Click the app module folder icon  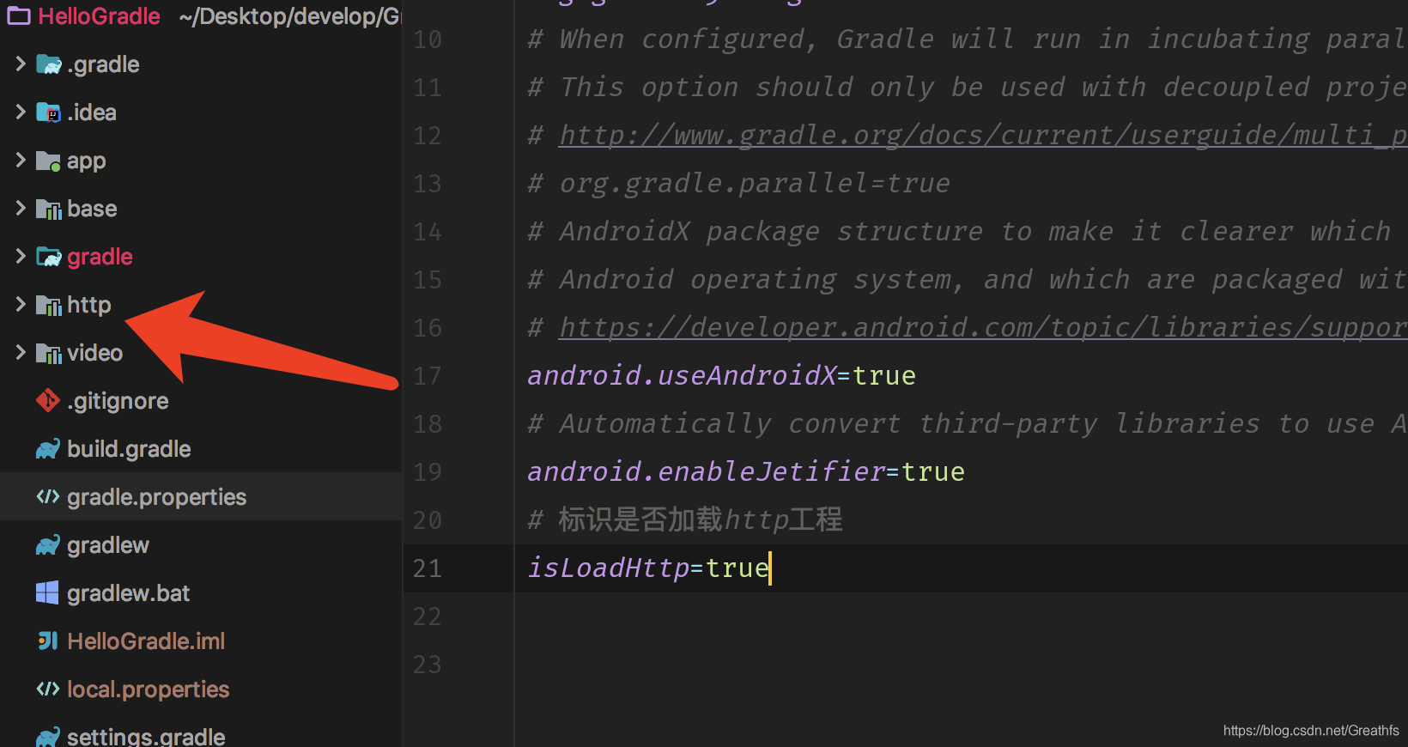[49, 161]
